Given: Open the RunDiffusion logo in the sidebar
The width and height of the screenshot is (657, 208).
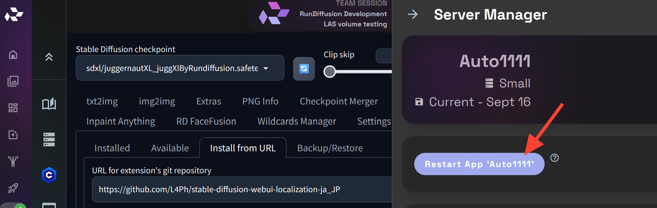Looking at the screenshot, I should (14, 14).
